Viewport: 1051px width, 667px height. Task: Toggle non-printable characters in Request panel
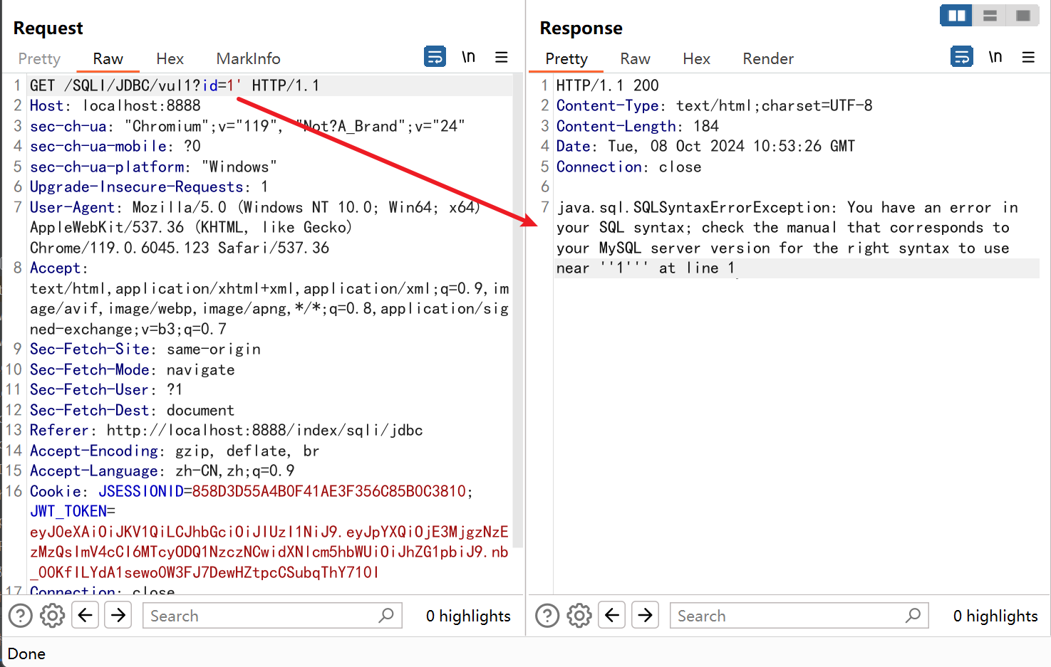coord(468,57)
